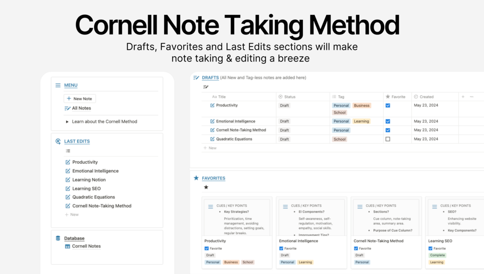Click the list view icon under Last Edits
The height and width of the screenshot is (274, 484).
pyautogui.click(x=68, y=151)
